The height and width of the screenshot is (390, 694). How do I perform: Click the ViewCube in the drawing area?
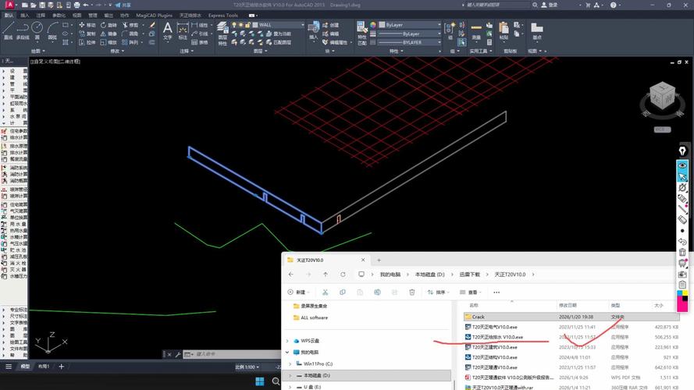tap(662, 96)
